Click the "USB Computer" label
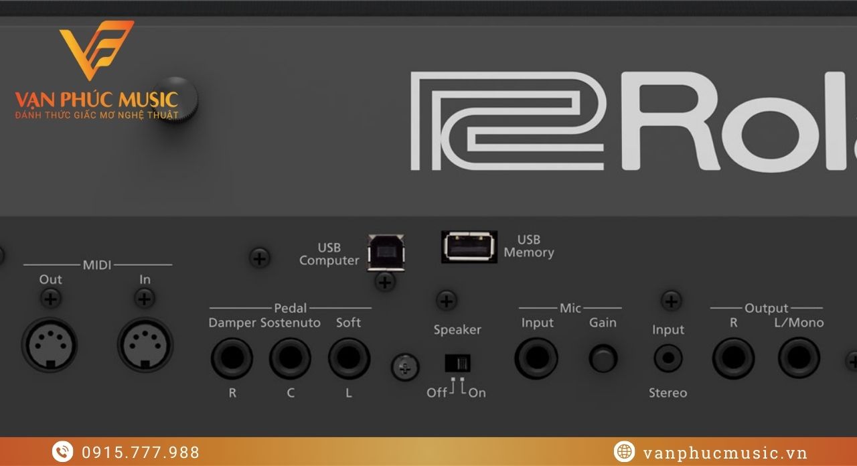857x466 pixels. [329, 254]
